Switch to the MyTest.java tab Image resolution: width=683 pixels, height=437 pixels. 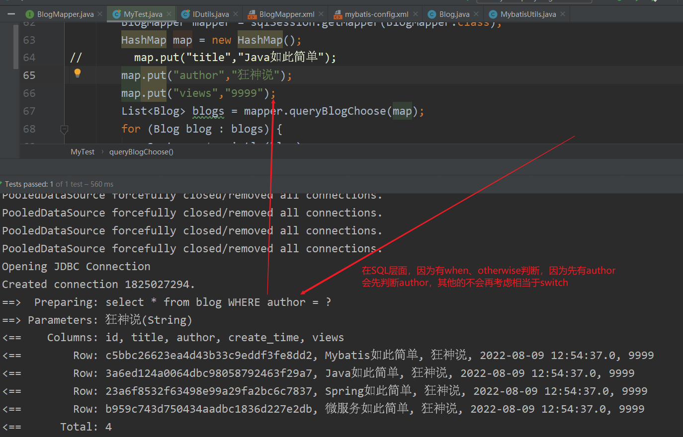(143, 14)
